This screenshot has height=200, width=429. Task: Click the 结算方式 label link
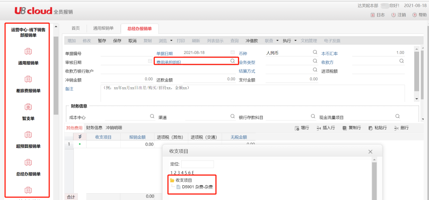(247, 71)
